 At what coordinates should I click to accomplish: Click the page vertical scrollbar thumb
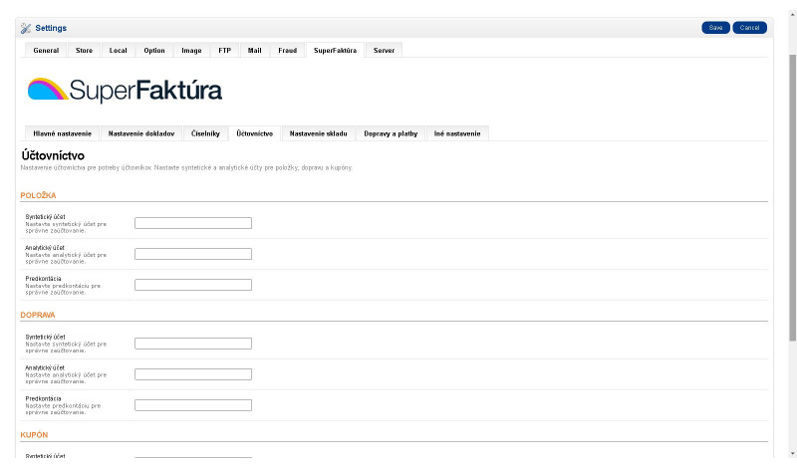[792, 197]
